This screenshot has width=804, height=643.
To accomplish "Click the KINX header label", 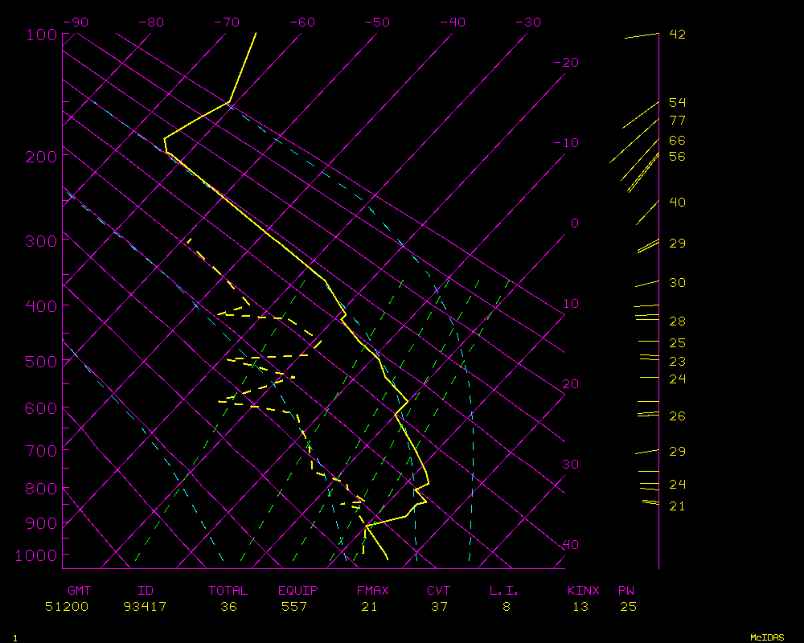I will click(x=583, y=591).
